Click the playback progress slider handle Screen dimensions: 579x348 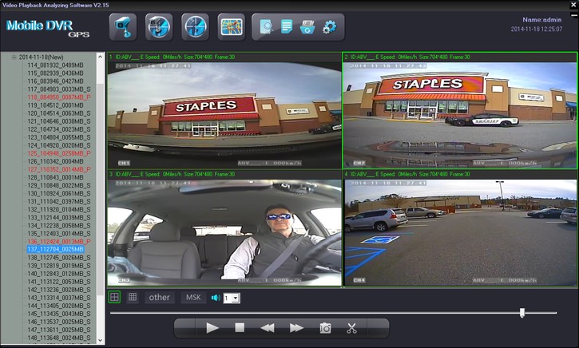(522, 313)
